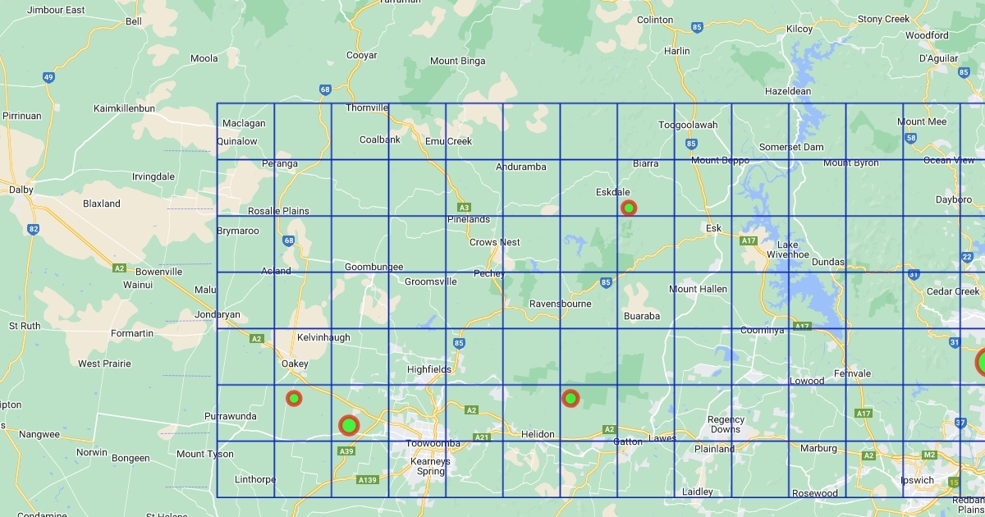This screenshot has height=517, width=985.
Task: Select the green marker north of Helidon
Action: pyautogui.click(x=570, y=398)
